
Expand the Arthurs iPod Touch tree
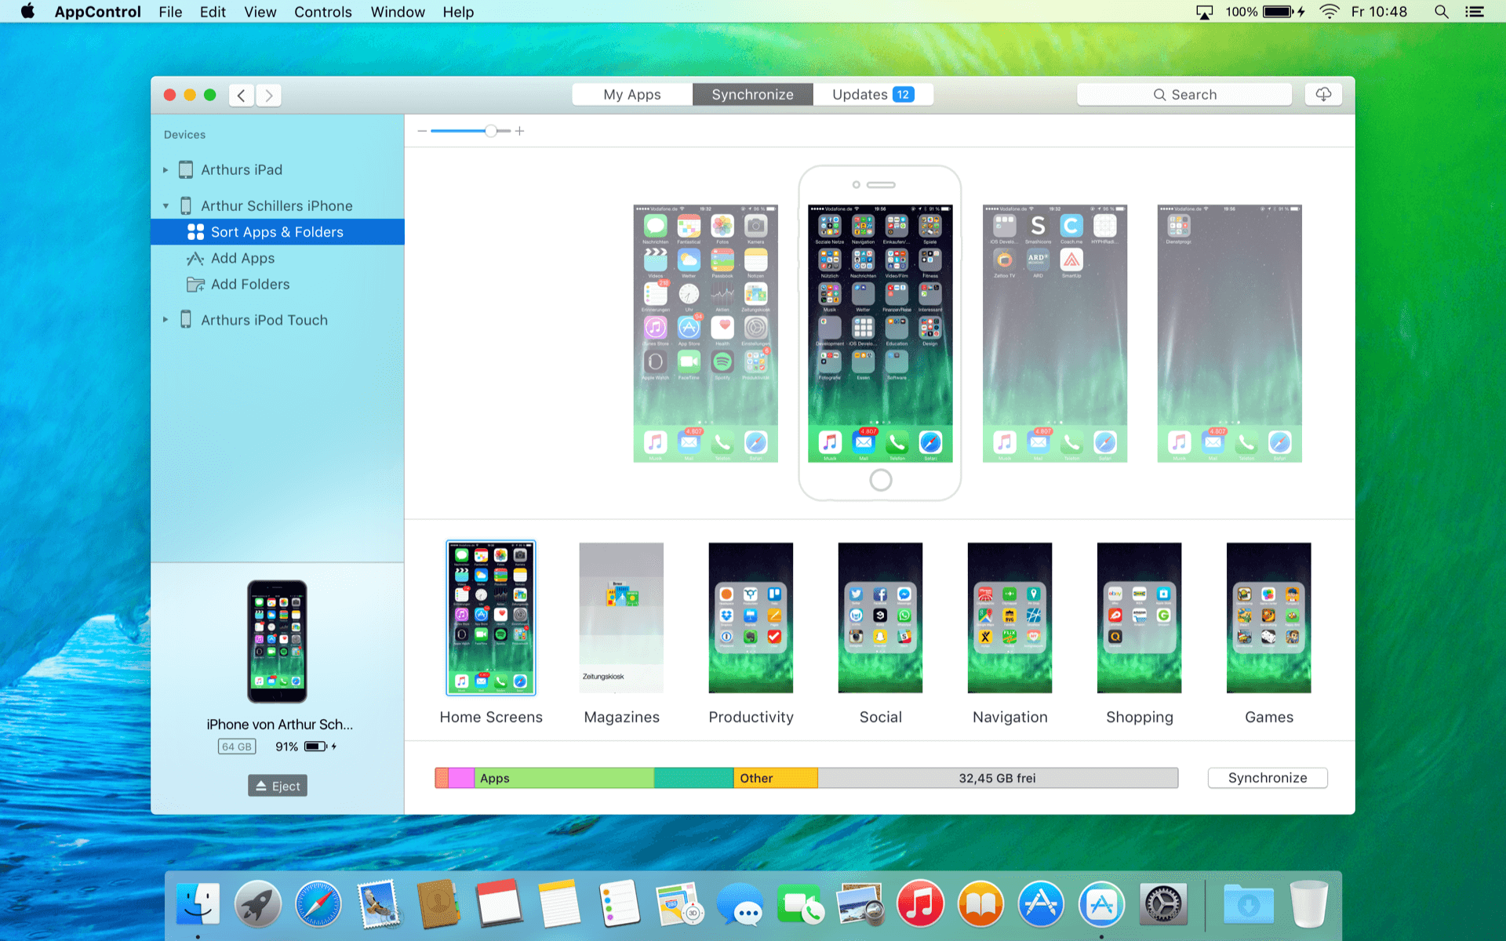click(x=166, y=320)
